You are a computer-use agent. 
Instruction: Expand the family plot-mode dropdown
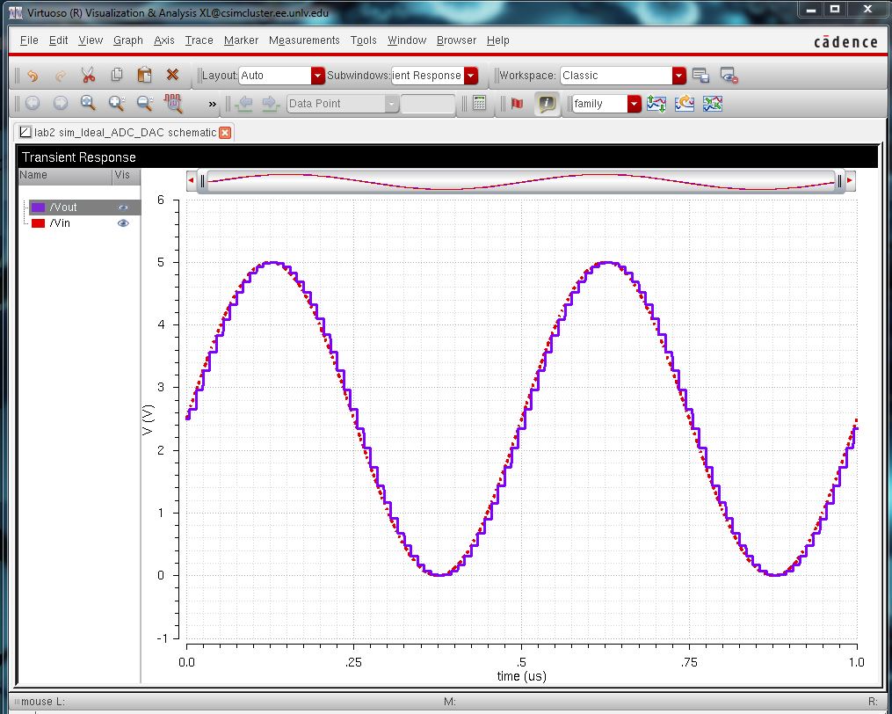point(634,104)
